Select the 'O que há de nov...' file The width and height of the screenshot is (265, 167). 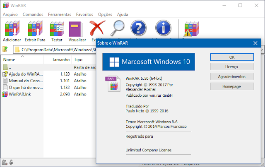point(26,87)
